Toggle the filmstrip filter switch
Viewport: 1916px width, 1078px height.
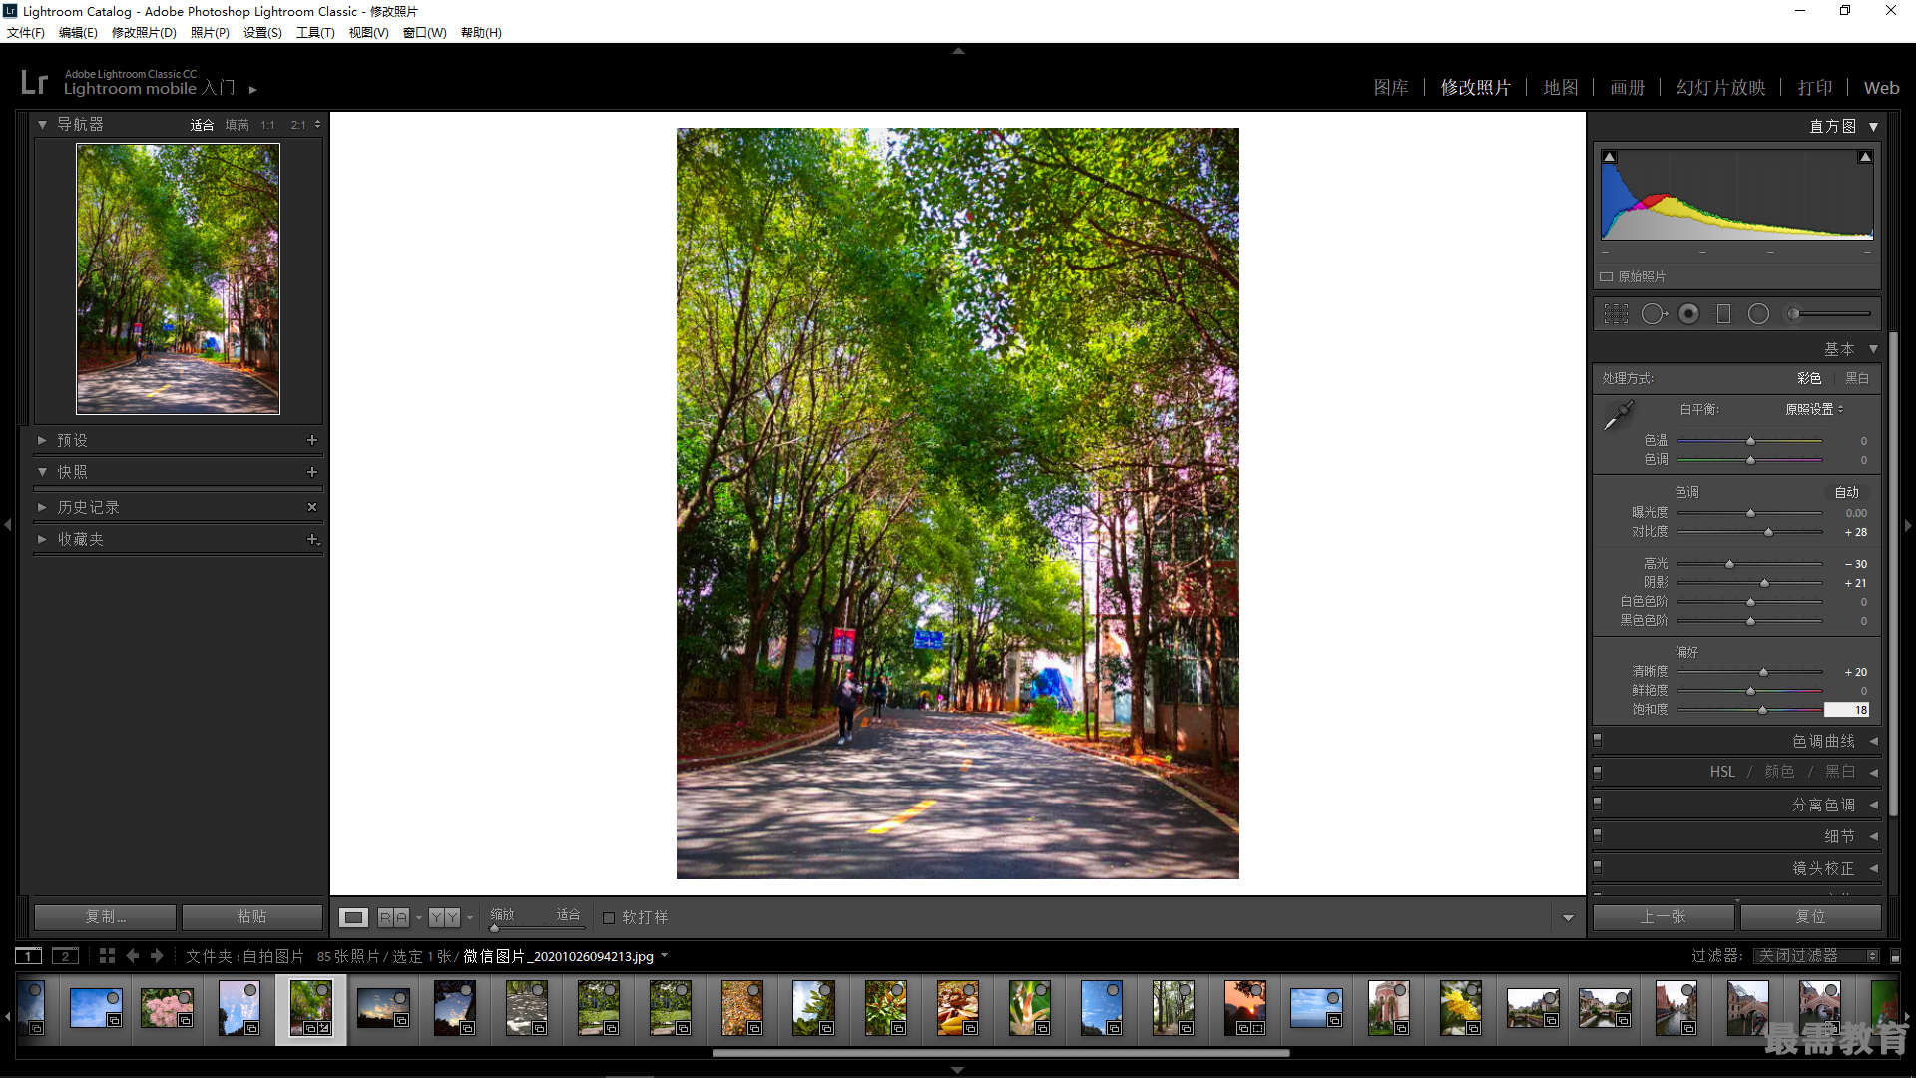coord(1896,956)
